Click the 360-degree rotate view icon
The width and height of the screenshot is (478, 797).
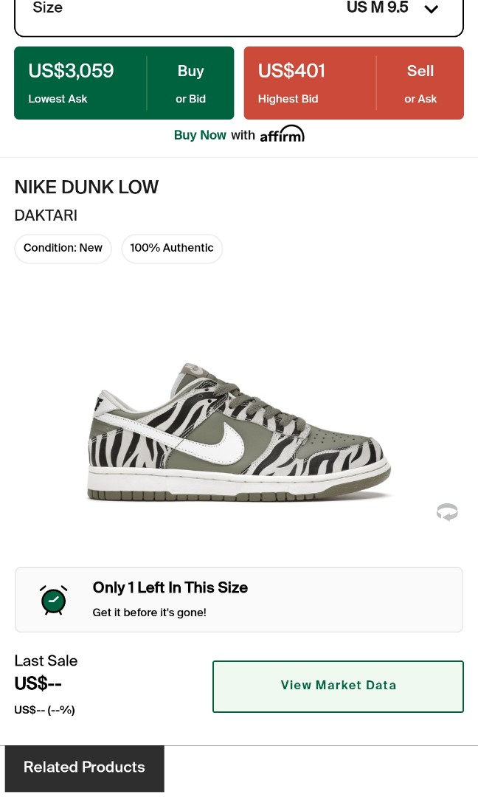tap(447, 511)
